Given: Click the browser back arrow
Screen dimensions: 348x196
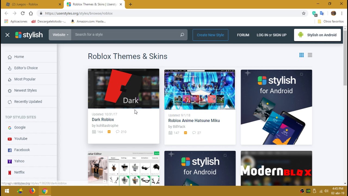Looking at the screenshot, I should click(x=7, y=13).
